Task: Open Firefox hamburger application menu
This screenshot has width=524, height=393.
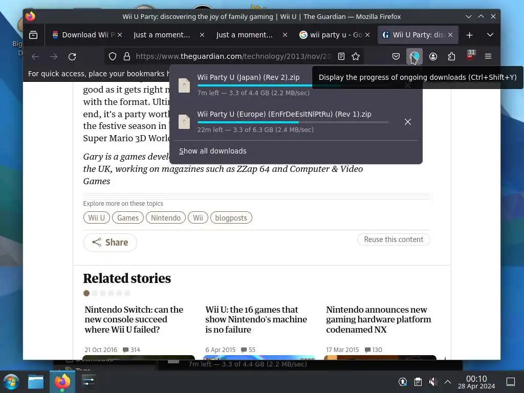Action: tap(488, 56)
